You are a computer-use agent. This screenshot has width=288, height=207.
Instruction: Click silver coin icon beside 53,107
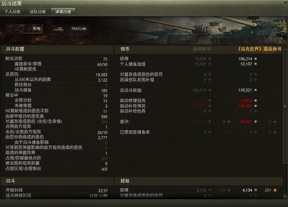coord(256,64)
